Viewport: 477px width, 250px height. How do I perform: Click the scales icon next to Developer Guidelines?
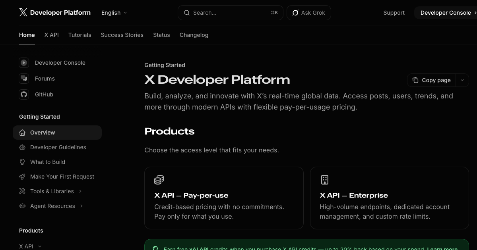coord(22,147)
